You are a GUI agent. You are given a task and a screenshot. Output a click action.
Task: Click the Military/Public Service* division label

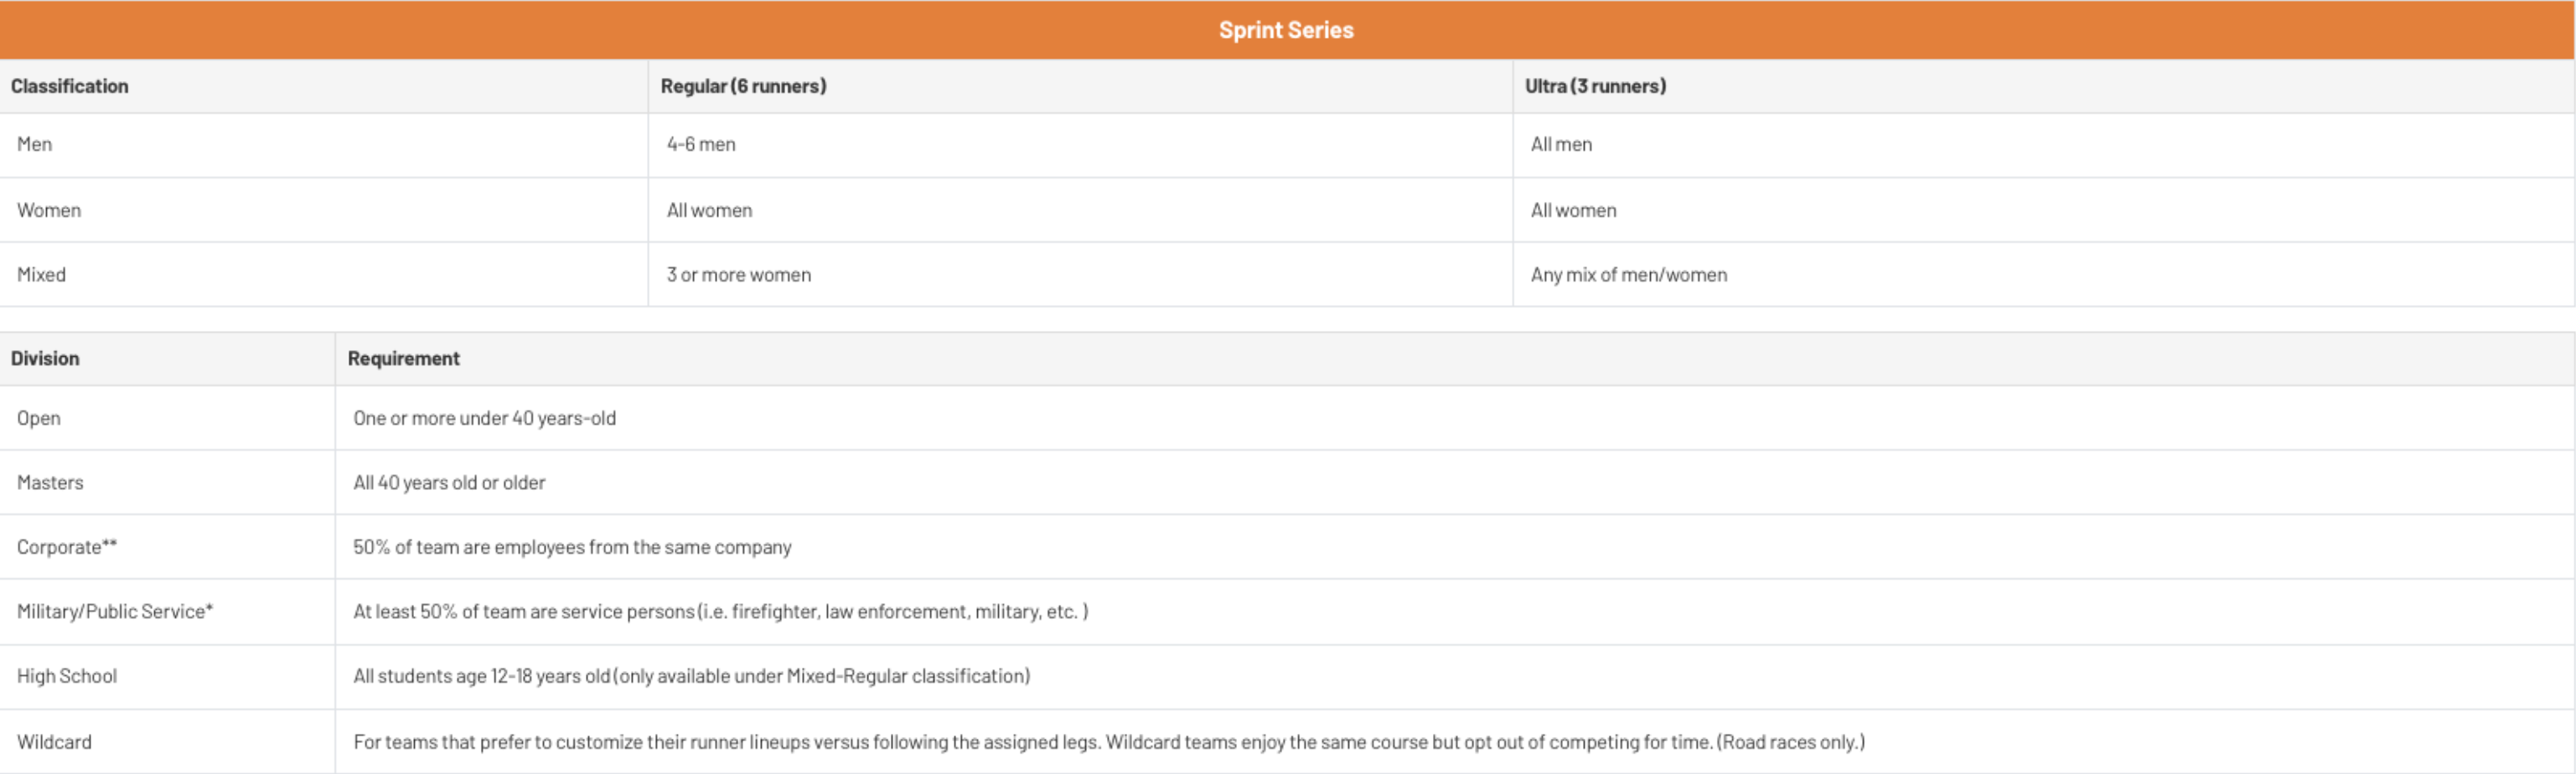coord(115,611)
